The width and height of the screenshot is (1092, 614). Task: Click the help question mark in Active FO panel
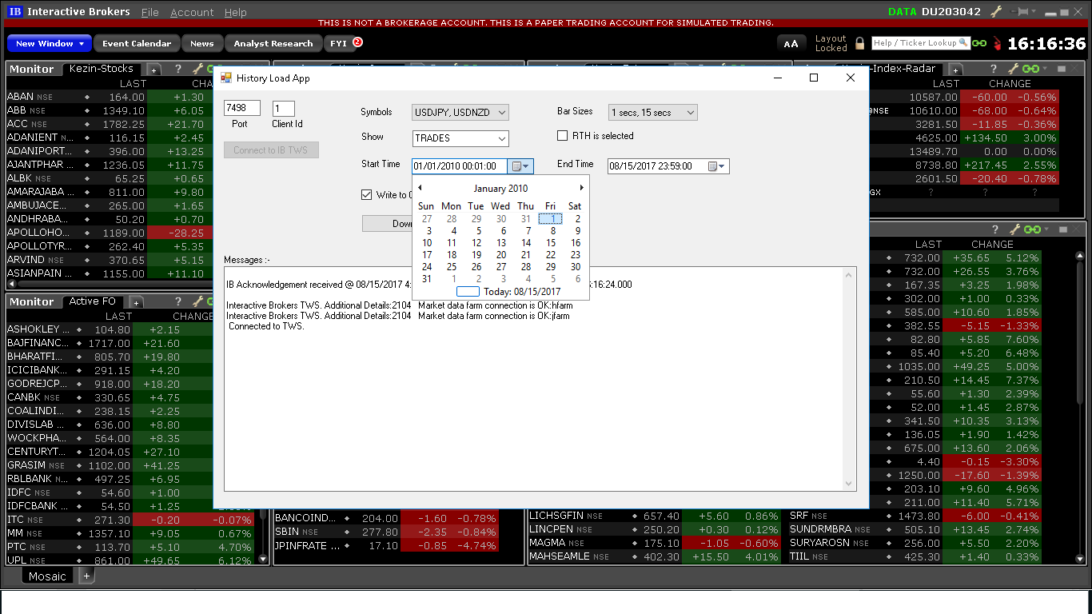point(177,301)
